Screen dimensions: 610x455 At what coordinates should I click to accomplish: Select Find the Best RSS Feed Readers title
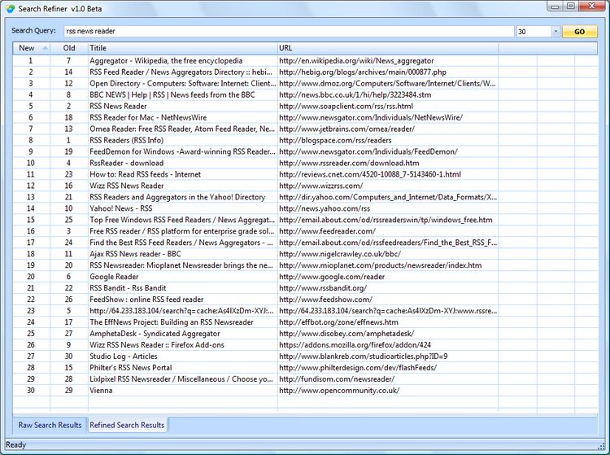click(x=181, y=242)
